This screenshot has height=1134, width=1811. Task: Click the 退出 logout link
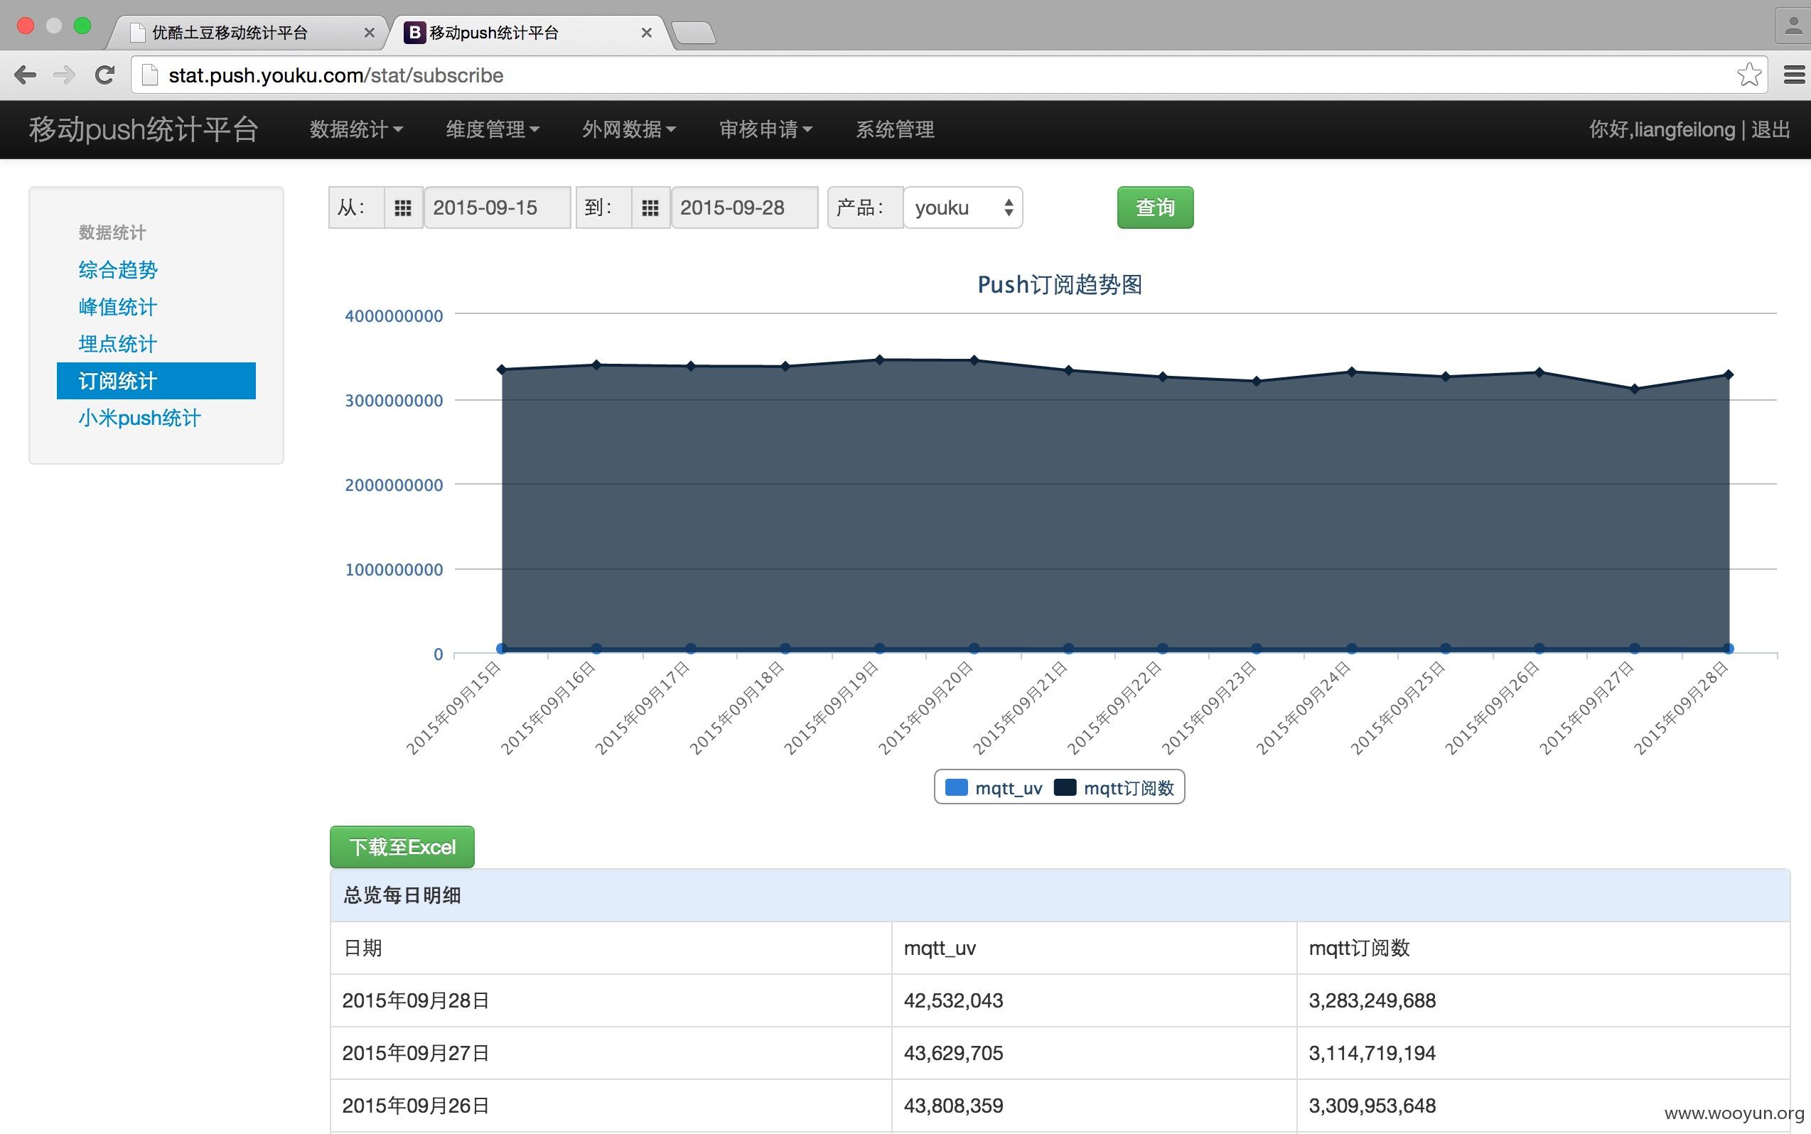pos(1770,130)
